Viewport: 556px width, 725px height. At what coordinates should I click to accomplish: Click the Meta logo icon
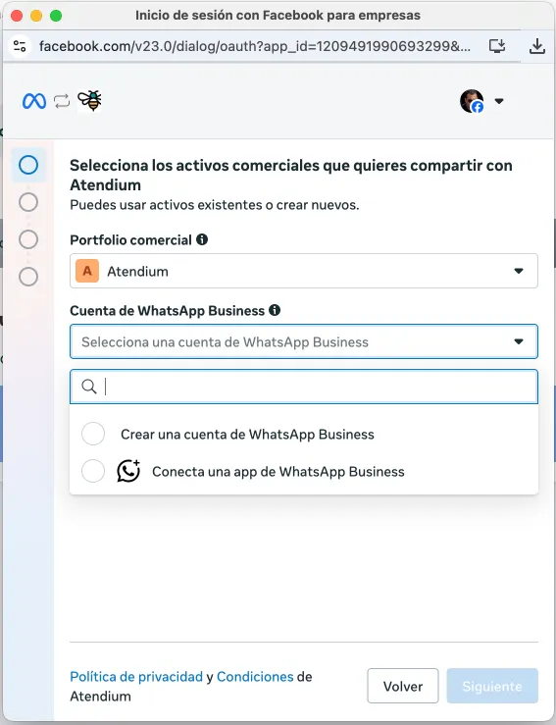pyautogui.click(x=34, y=101)
